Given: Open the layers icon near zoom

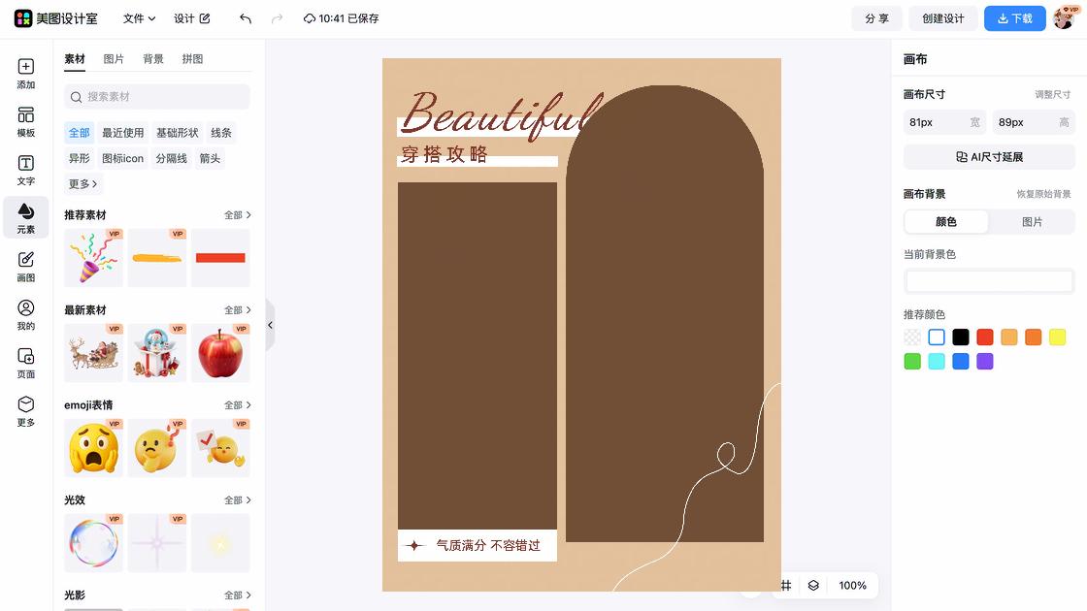Looking at the screenshot, I should [x=813, y=586].
